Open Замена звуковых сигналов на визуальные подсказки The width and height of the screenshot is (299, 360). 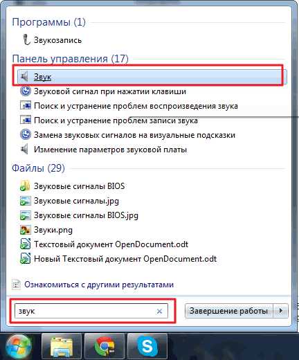[134, 135]
